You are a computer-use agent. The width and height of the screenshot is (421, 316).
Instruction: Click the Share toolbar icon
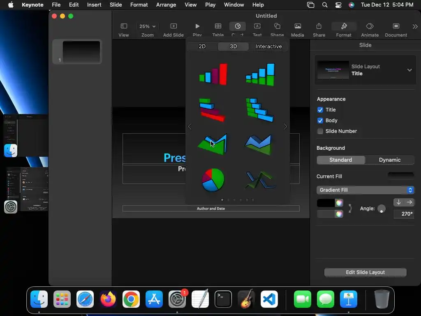point(319,26)
